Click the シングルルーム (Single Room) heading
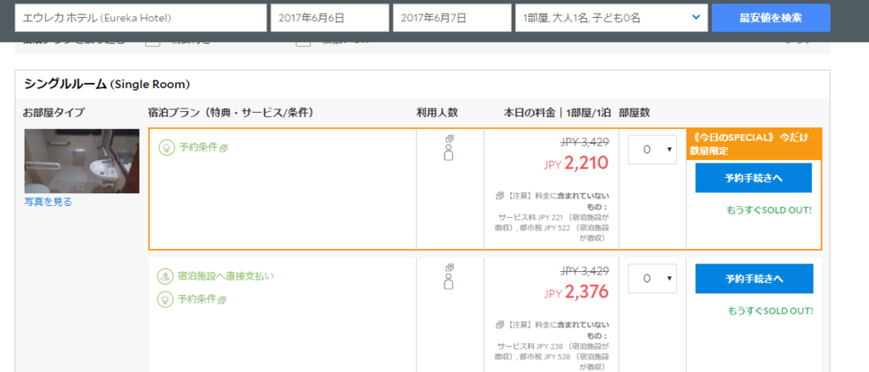869x372 pixels. coord(107,84)
